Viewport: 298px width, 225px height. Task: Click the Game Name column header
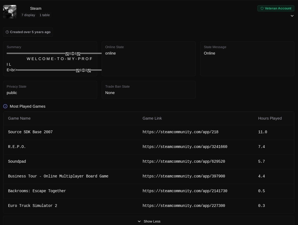pyautogui.click(x=19, y=118)
